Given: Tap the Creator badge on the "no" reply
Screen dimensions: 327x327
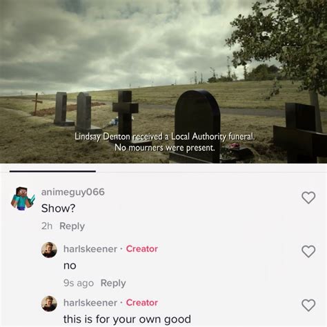Looking at the screenshot, I should click(x=142, y=249).
